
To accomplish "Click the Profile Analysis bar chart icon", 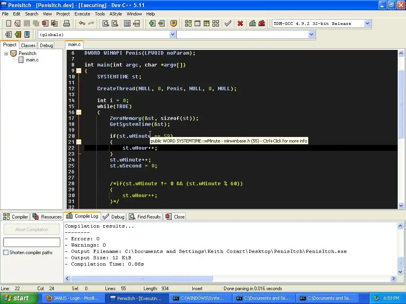I will (253, 23).
